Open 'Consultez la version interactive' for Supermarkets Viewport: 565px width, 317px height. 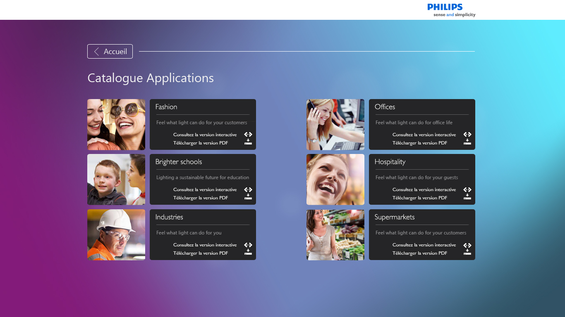coord(424,245)
